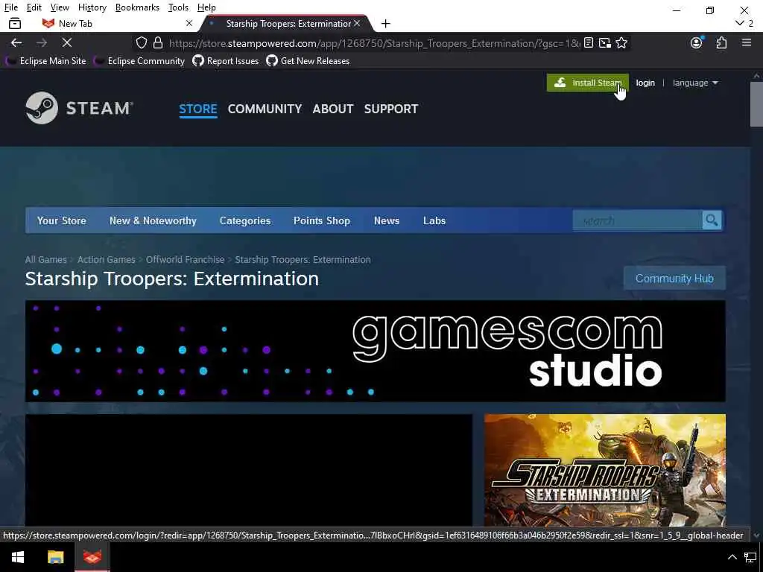Open the Firefox View icon beside tabs
The image size is (763, 572).
click(15, 23)
